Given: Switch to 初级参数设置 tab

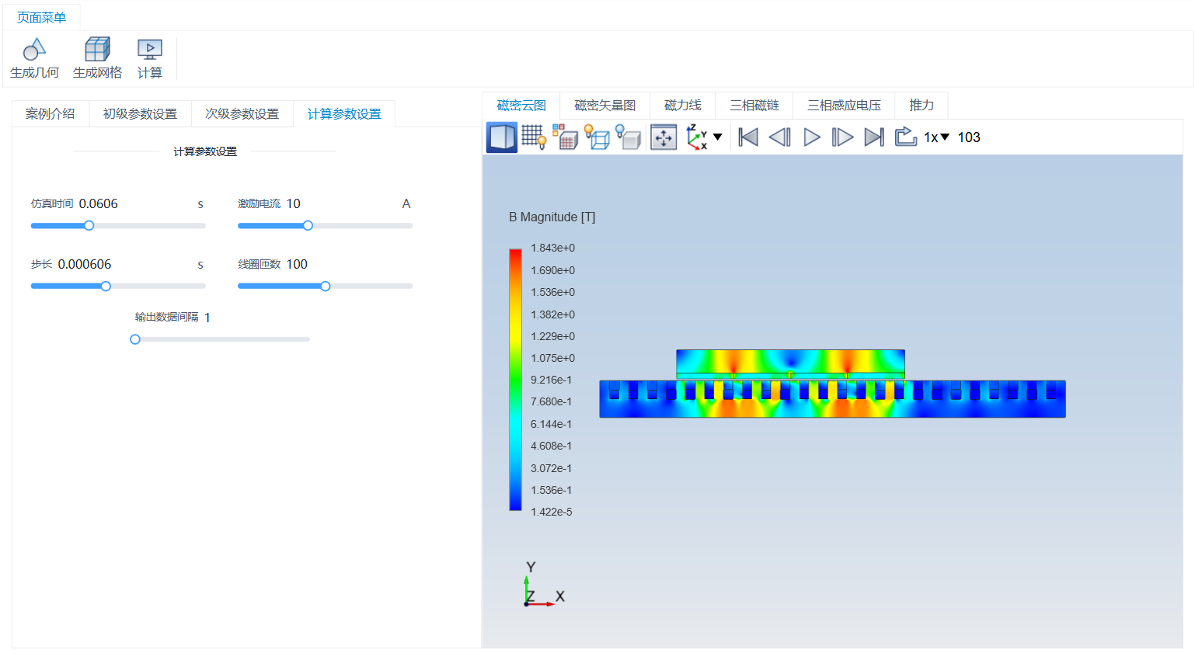Looking at the screenshot, I should [140, 113].
